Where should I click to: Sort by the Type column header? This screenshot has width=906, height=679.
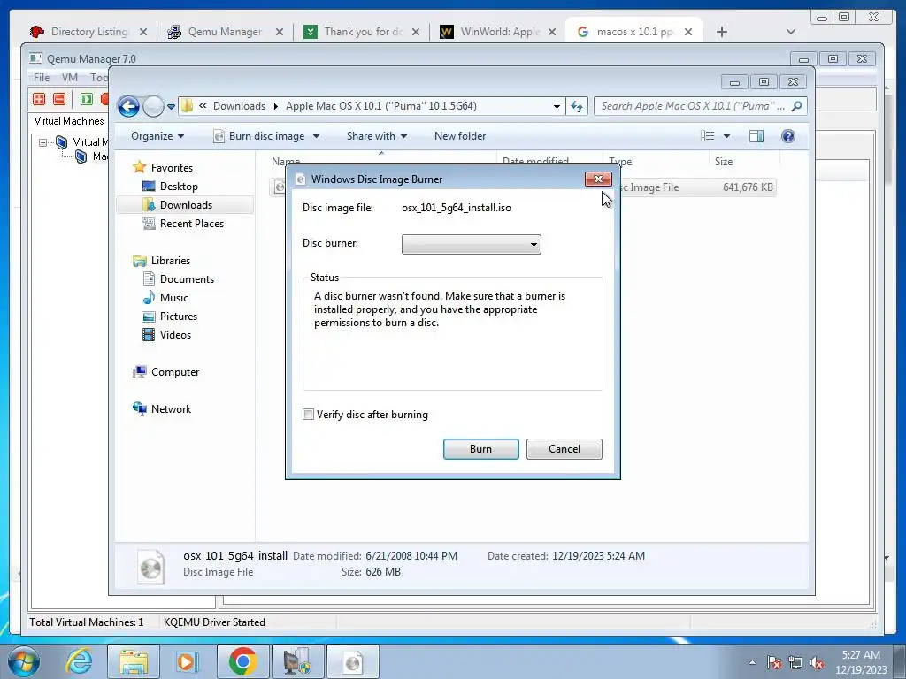(657, 162)
